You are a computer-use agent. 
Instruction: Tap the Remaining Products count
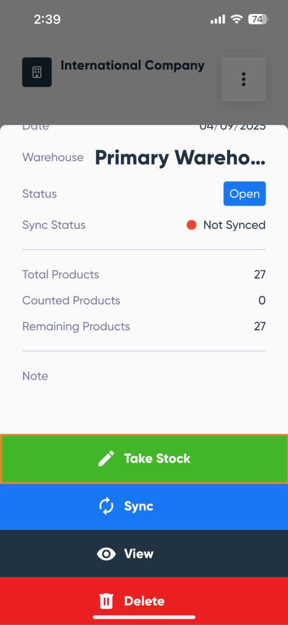[x=260, y=327]
